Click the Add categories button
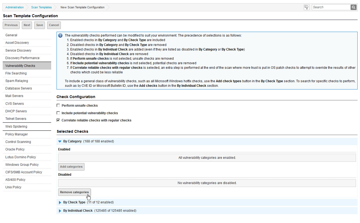This screenshot has width=360, height=223. tap(71, 167)
